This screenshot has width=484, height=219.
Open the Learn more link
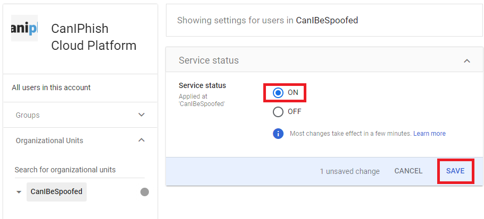[429, 134]
